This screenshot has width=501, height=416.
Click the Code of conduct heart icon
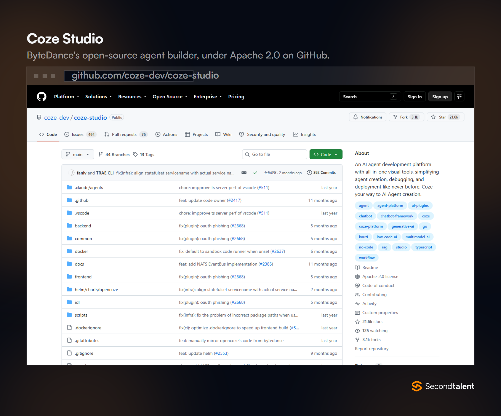click(x=357, y=286)
